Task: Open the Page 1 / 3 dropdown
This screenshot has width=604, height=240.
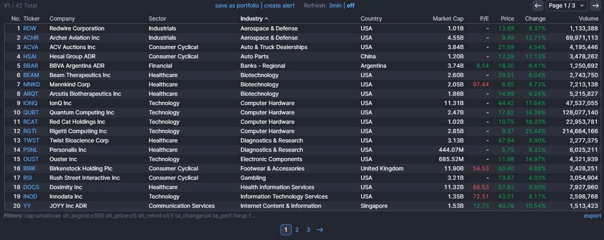Action: (566, 6)
